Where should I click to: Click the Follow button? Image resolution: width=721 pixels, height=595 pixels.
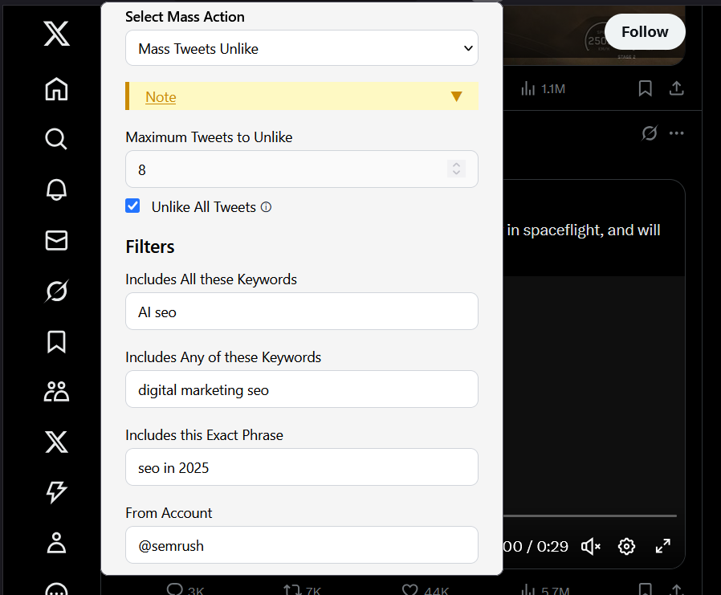pos(645,31)
